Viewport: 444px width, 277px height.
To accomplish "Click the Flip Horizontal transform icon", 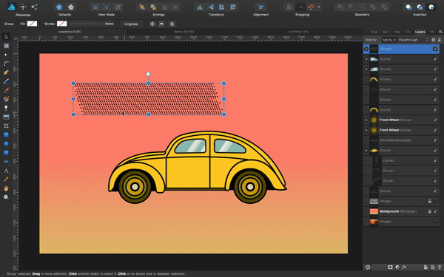I will click(x=200, y=7).
